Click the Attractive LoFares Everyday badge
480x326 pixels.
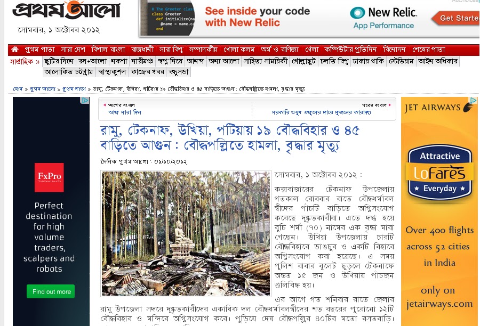[440, 173]
